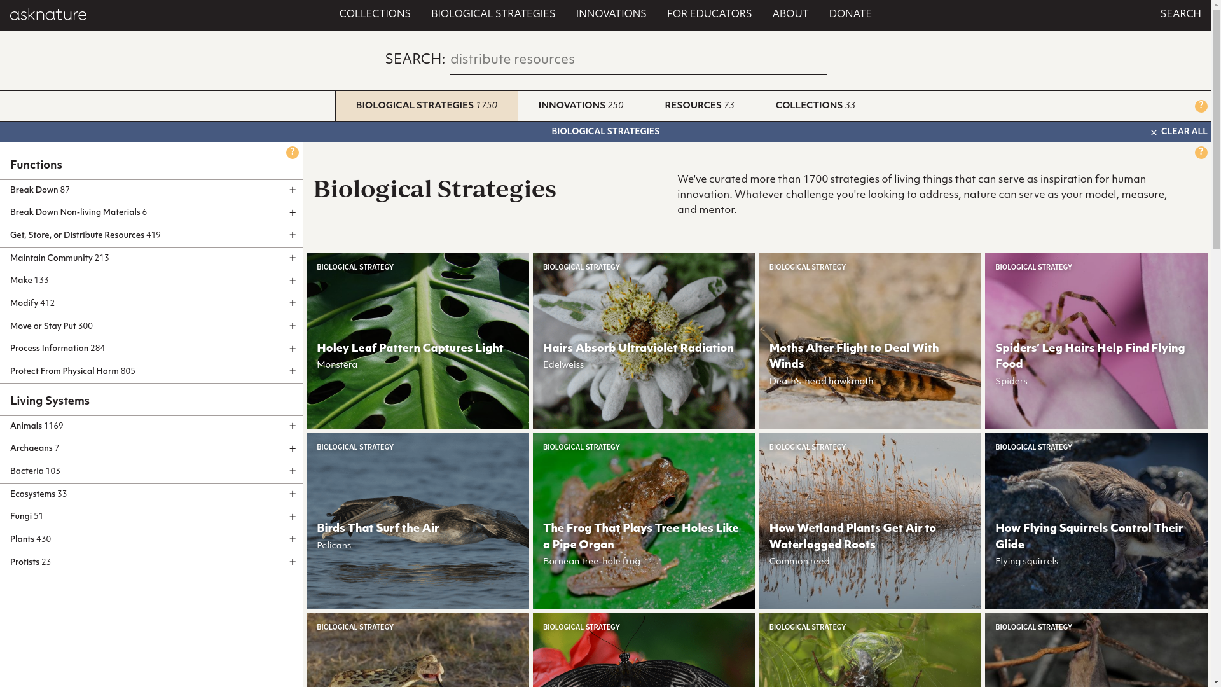1221x687 pixels.
Task: Expand Get, Store, or Distribute Resources filter
Action: tap(293, 236)
